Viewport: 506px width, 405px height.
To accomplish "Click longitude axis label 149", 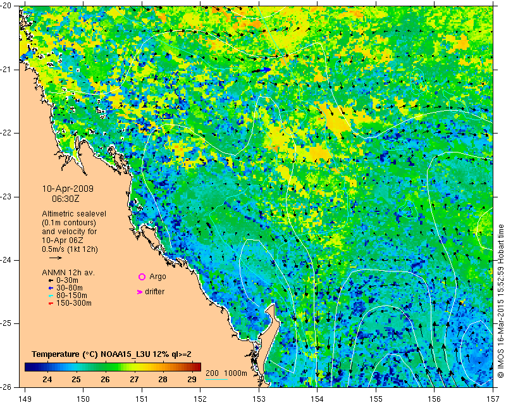I will tap(25, 399).
